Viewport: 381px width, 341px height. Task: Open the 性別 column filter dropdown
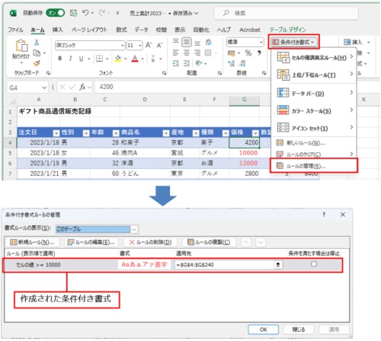point(86,132)
